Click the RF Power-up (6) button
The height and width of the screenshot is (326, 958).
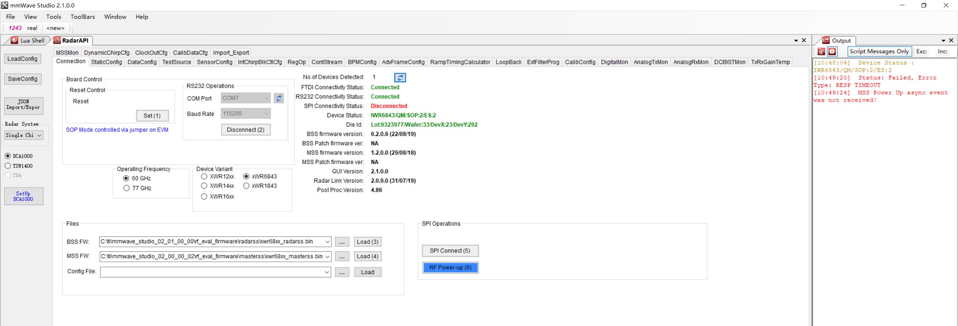(450, 267)
